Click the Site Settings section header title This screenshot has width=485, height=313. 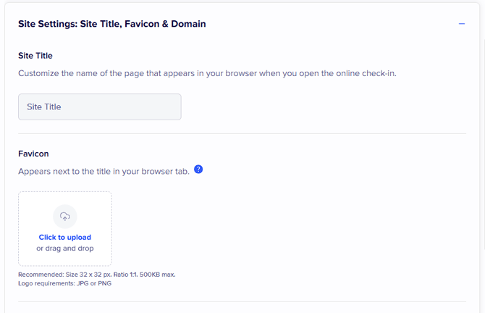pos(111,24)
